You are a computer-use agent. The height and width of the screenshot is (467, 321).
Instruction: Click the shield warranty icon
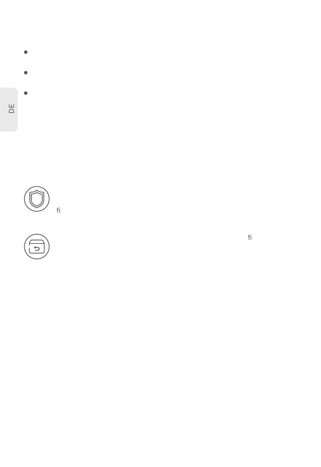click(x=37, y=199)
